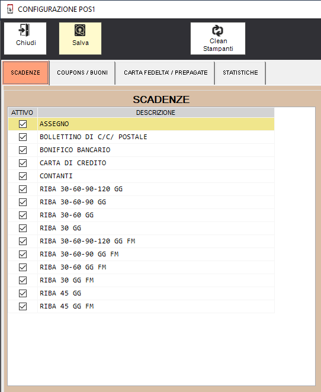Viewport: 321px width, 392px height.
Task: Toggle the RIBA 45 GG FM checkbox
Action: click(23, 306)
